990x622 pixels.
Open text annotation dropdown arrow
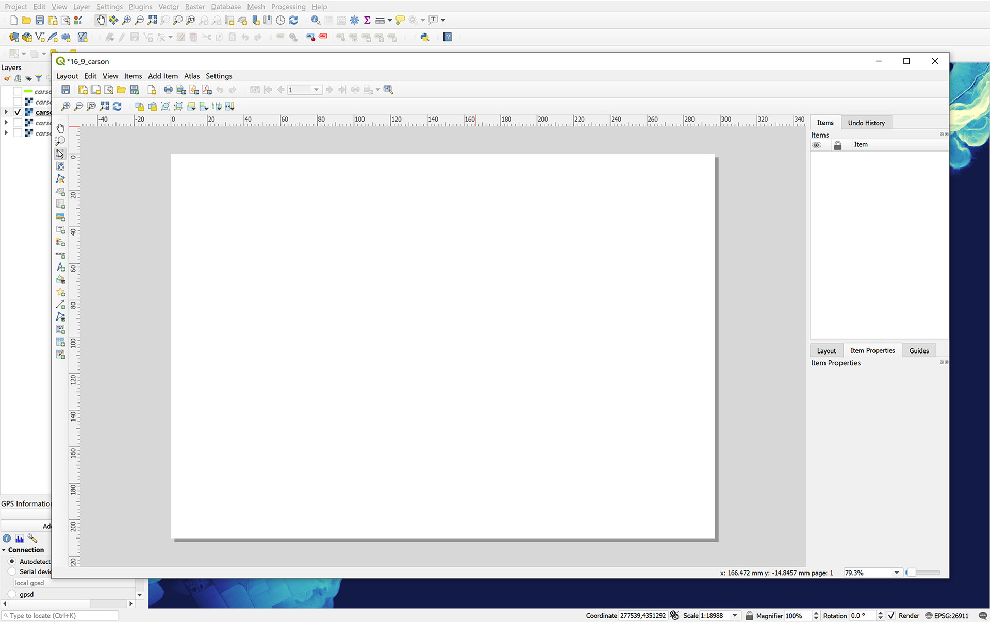443,20
